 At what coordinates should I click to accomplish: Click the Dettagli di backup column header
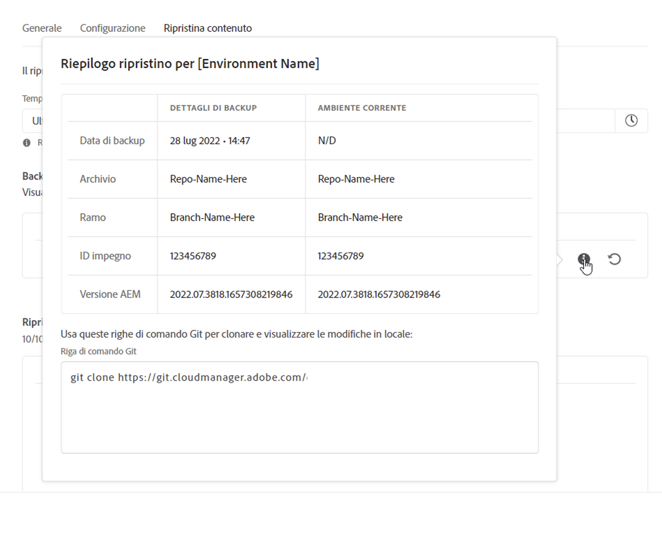click(213, 108)
